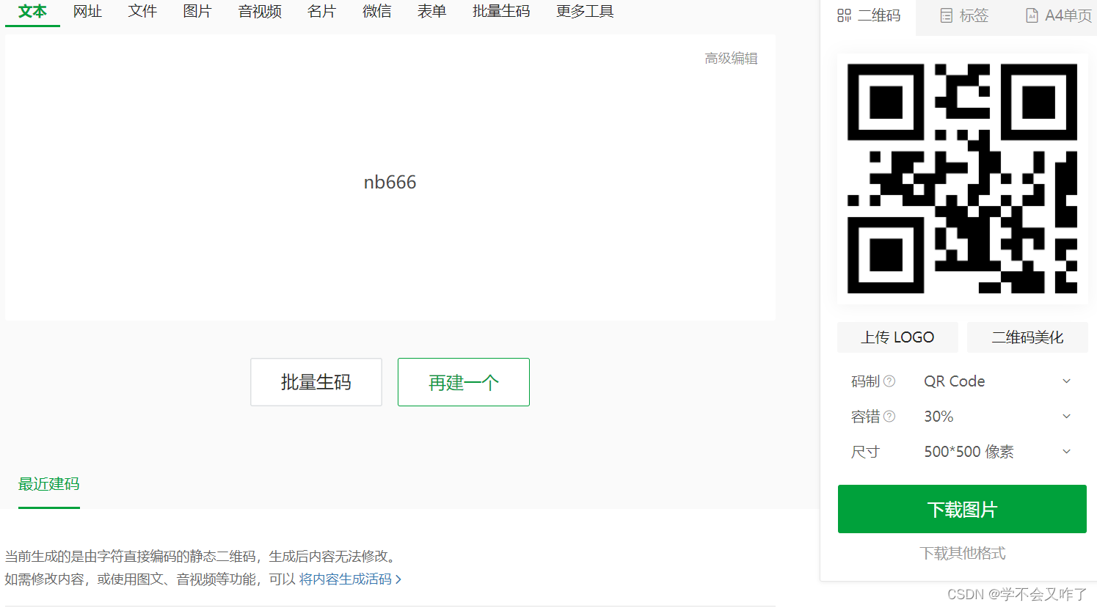This screenshot has width=1097, height=608.
Task: Open the 尺寸 500*500 像素 dropdown
Action: (x=998, y=452)
